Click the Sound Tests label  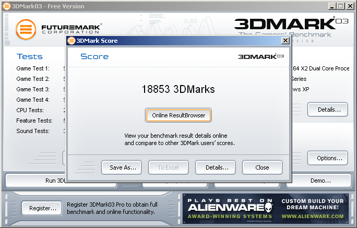pos(33,131)
